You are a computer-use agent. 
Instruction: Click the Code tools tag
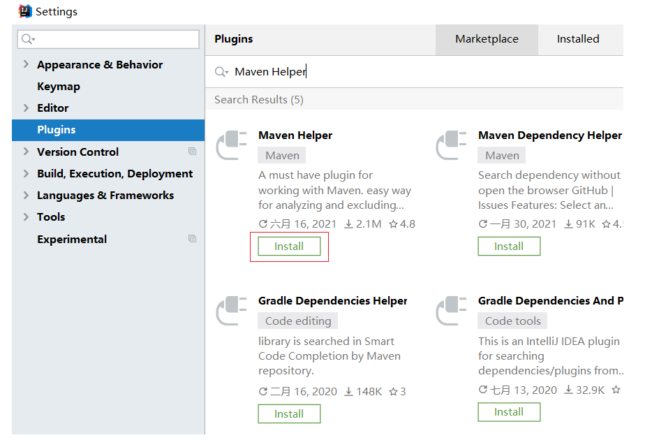click(x=512, y=321)
